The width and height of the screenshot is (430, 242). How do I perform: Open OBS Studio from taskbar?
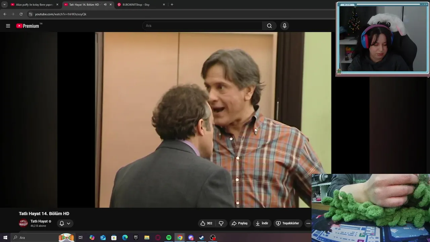(213, 238)
